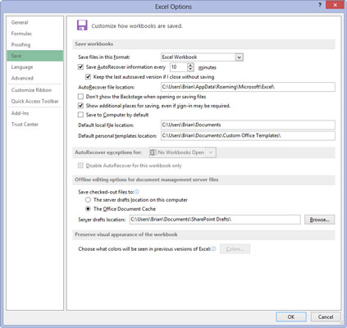Open the Save files format dropdown
This screenshot has width=347, height=328.
coord(240,57)
